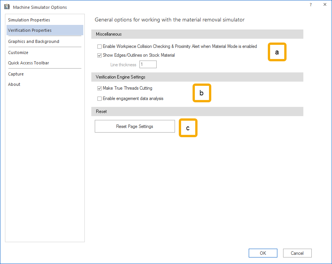
Task: Open help with the question mark button
Action: [x=311, y=5]
